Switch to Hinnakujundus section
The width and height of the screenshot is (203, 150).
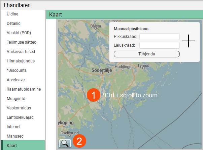click(21, 61)
